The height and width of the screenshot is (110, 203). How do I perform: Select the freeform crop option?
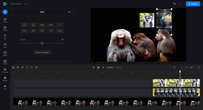click(x=24, y=25)
